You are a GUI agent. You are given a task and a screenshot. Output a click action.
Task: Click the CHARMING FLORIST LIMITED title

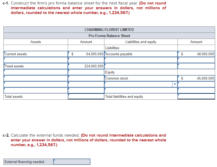[x=109, y=30]
